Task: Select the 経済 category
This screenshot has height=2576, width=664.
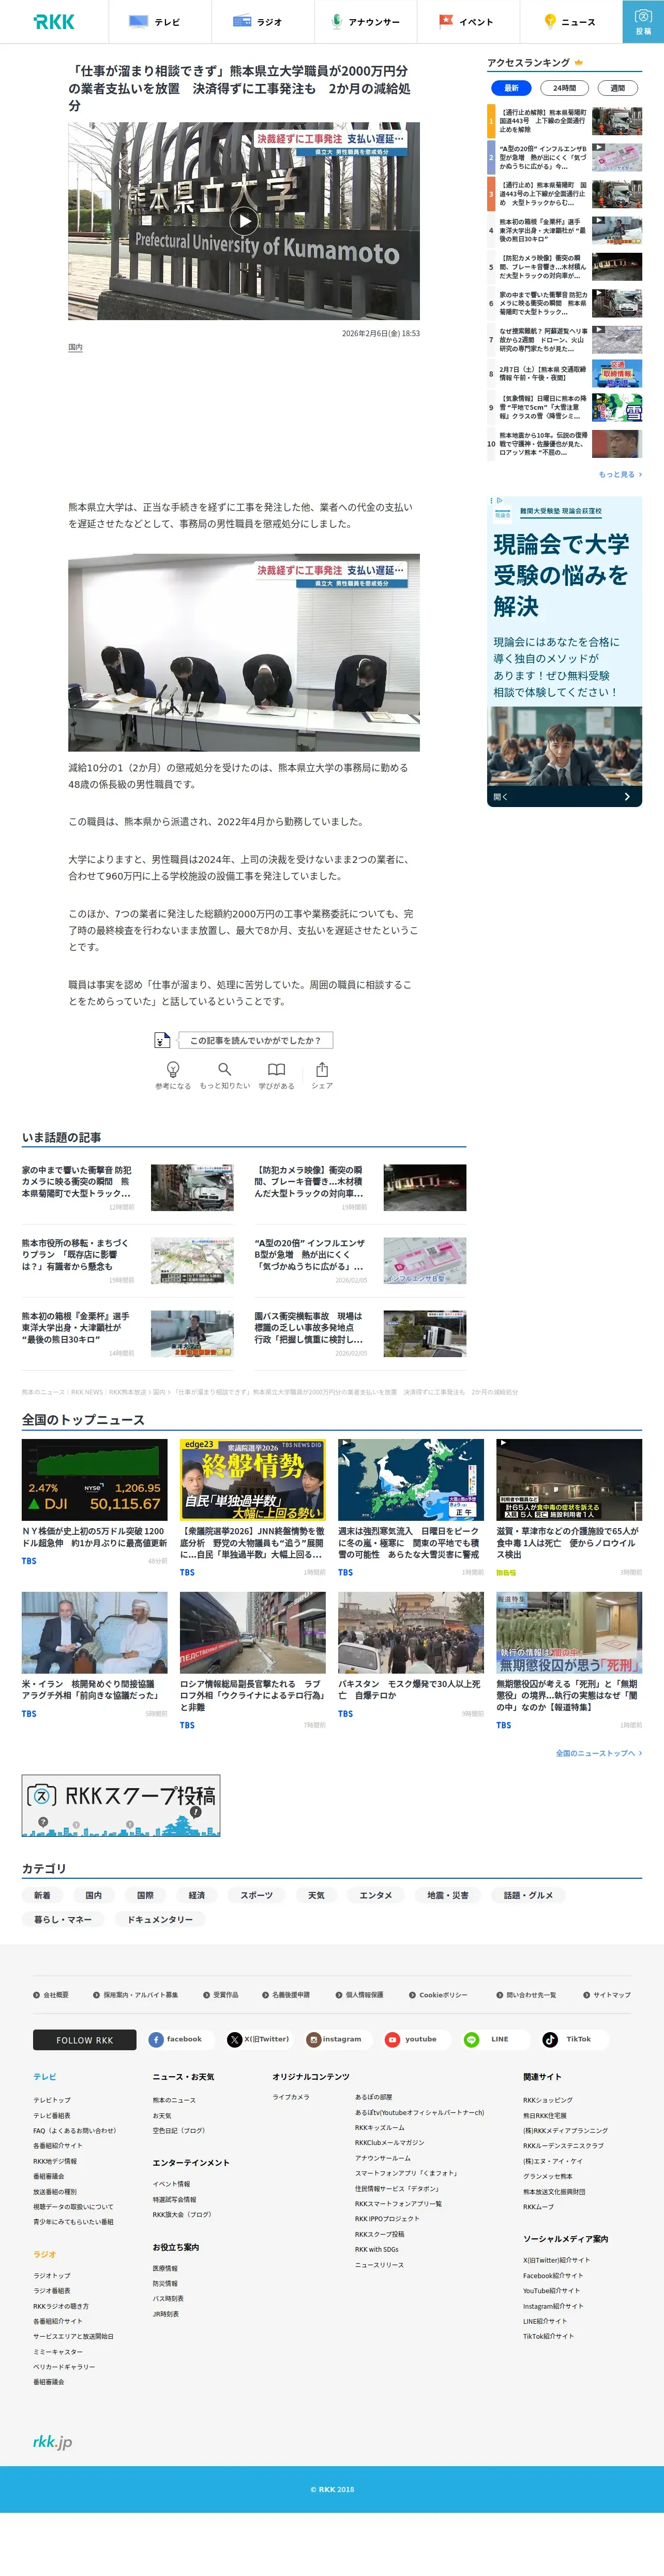Action: (197, 1895)
